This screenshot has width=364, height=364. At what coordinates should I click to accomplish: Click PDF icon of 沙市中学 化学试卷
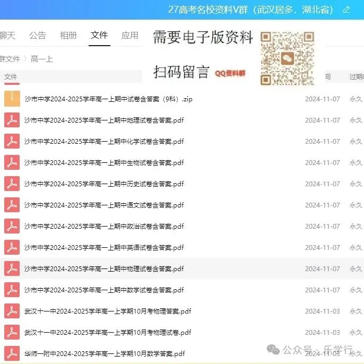tap(12, 141)
